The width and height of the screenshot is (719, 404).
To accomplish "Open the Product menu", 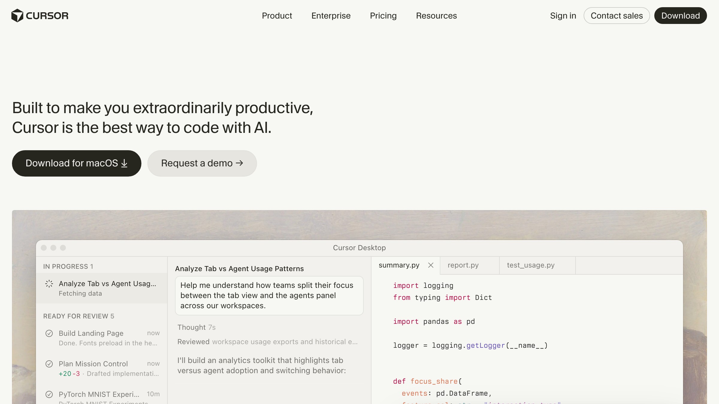I will [x=277, y=16].
